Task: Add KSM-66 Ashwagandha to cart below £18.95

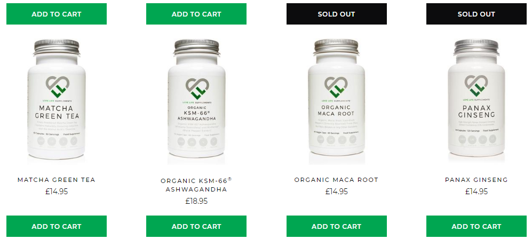Action: (196, 226)
